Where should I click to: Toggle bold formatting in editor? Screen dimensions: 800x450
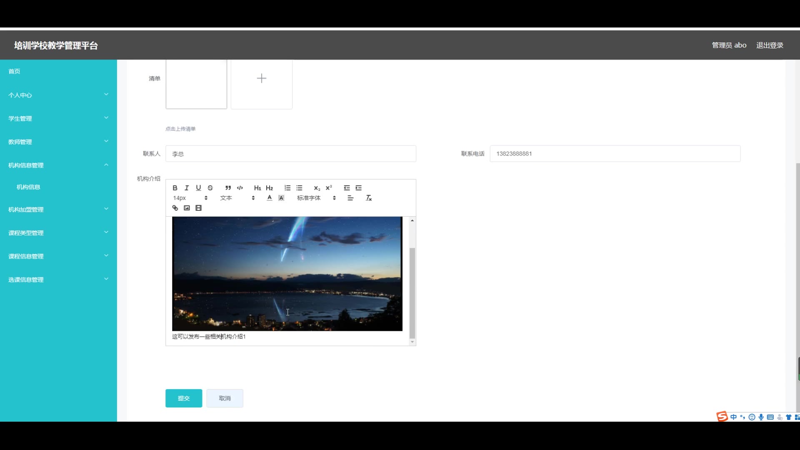coord(175,188)
